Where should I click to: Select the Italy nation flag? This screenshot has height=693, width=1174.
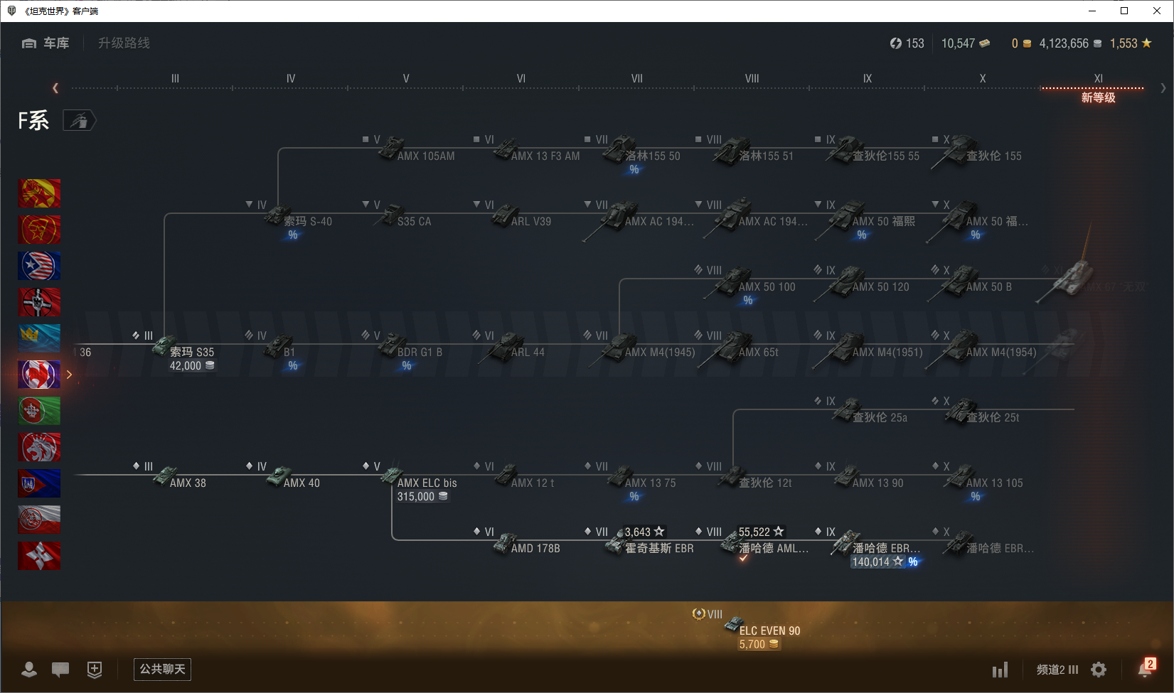tap(39, 411)
